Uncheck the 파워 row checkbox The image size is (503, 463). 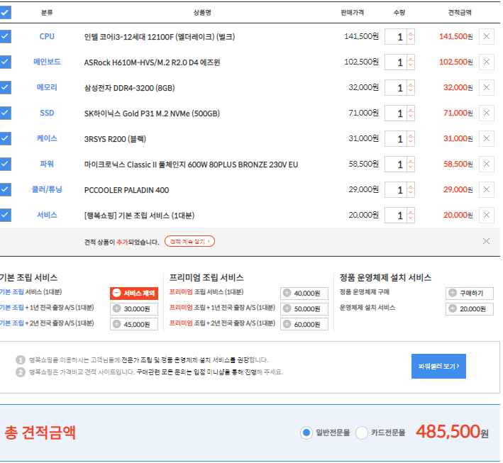coord(5,164)
